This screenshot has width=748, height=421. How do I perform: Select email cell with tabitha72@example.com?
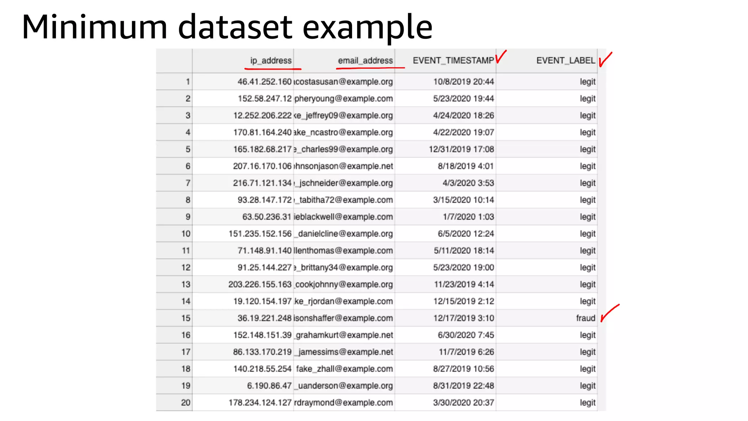(344, 200)
